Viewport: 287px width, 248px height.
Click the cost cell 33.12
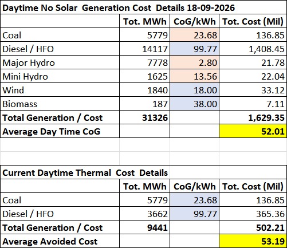pyautogui.click(x=253, y=90)
